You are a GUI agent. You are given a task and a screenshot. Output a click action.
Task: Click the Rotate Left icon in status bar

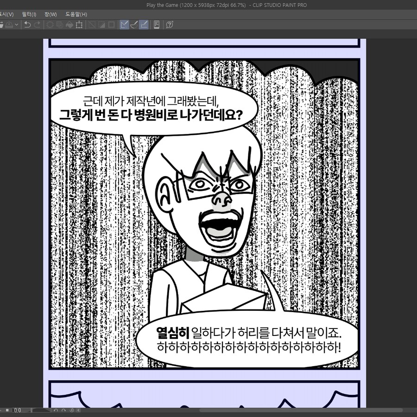click(56, 410)
